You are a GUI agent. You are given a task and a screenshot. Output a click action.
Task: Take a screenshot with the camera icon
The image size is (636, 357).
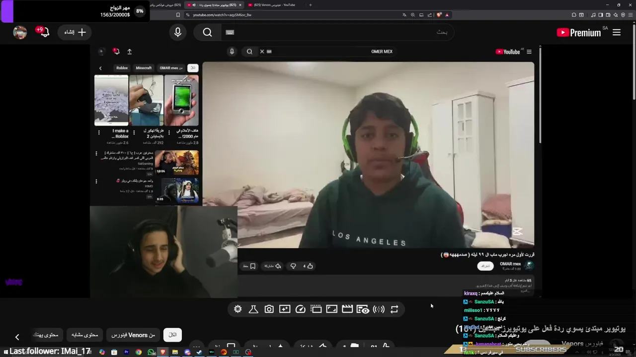tap(269, 309)
